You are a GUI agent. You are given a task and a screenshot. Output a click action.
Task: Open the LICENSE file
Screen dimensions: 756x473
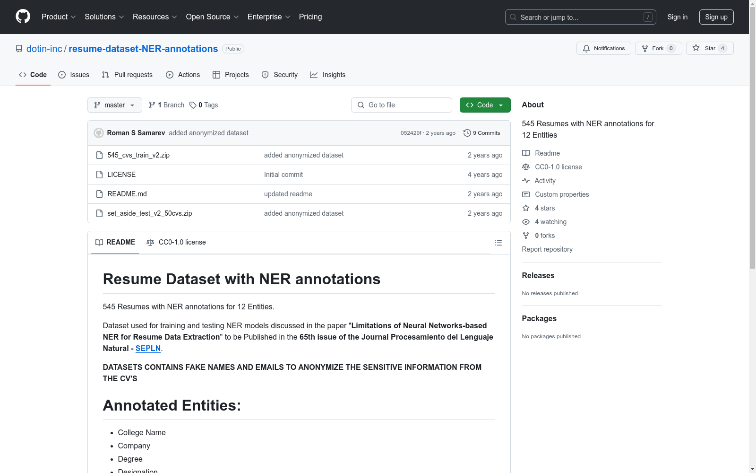(121, 175)
